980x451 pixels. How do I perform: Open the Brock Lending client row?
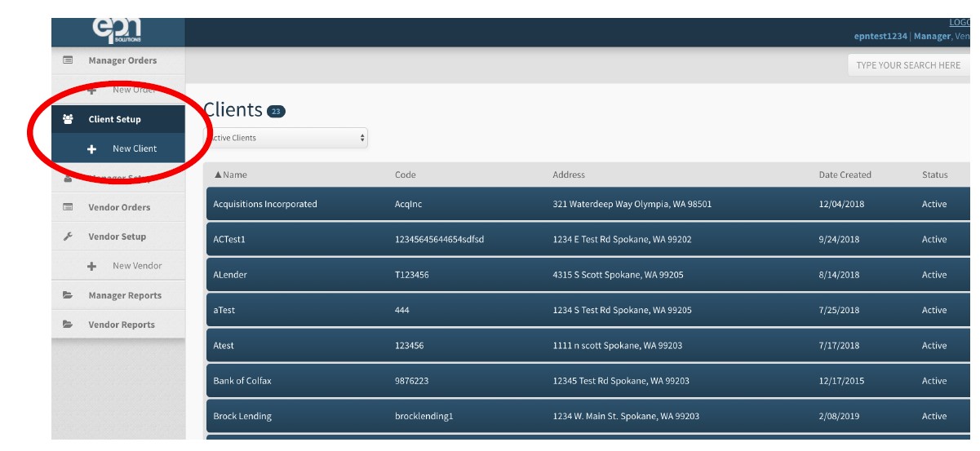[x=588, y=416]
